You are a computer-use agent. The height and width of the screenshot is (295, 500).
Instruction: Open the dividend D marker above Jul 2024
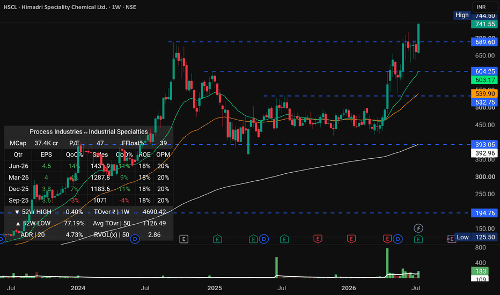click(135, 239)
